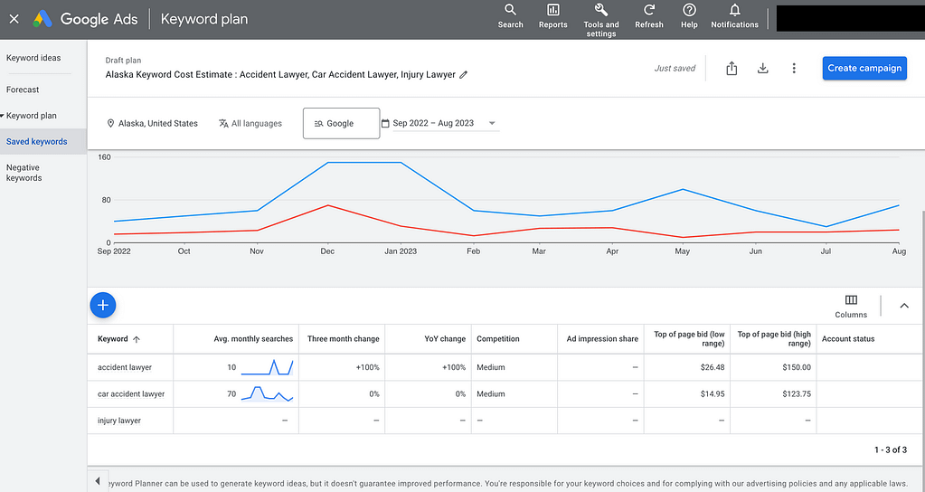Open the Search tool in header
The image size is (925, 492).
coord(510,16)
